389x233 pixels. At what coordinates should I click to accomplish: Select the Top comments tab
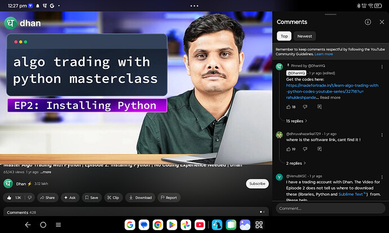click(285, 36)
